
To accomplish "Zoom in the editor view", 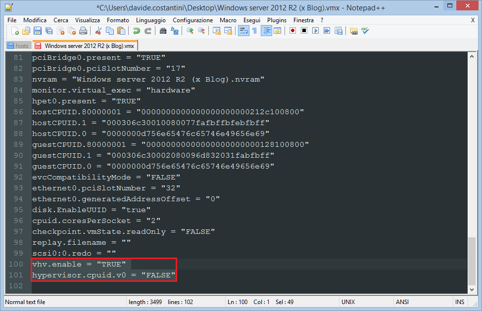I will tap(190, 31).
